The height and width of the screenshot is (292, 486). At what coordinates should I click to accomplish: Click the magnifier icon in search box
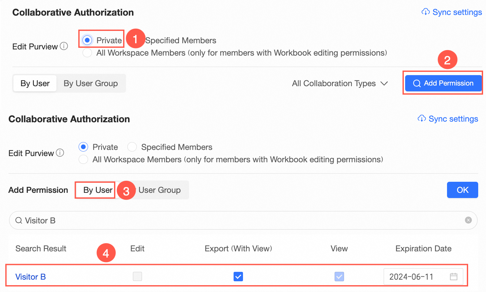tap(19, 220)
